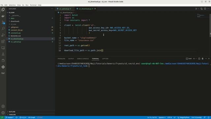Maximize the panel with chevron up
211x119 pixels.
(206, 59)
